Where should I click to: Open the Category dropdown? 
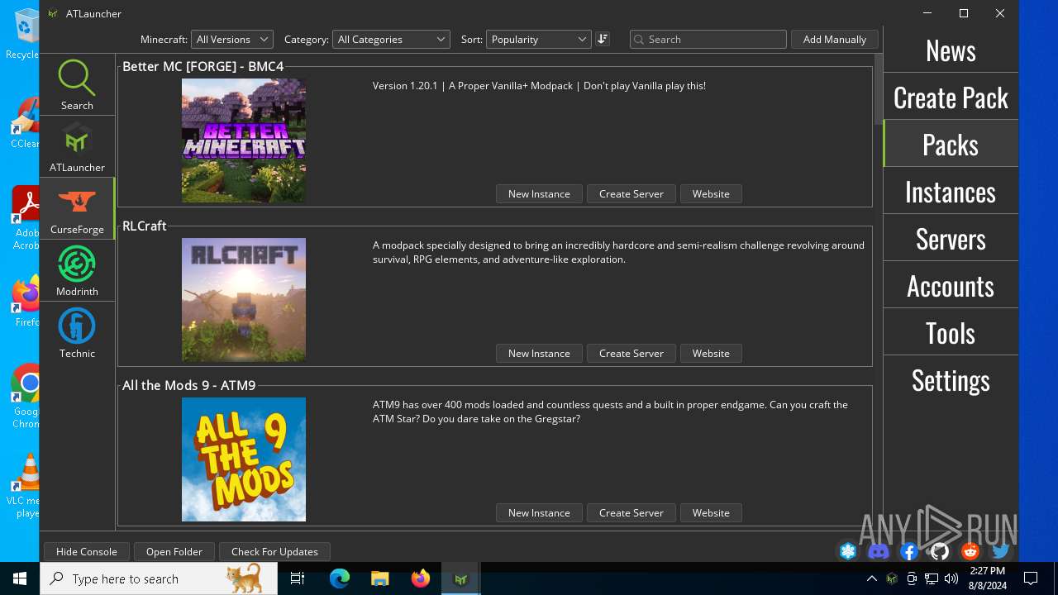(x=391, y=39)
